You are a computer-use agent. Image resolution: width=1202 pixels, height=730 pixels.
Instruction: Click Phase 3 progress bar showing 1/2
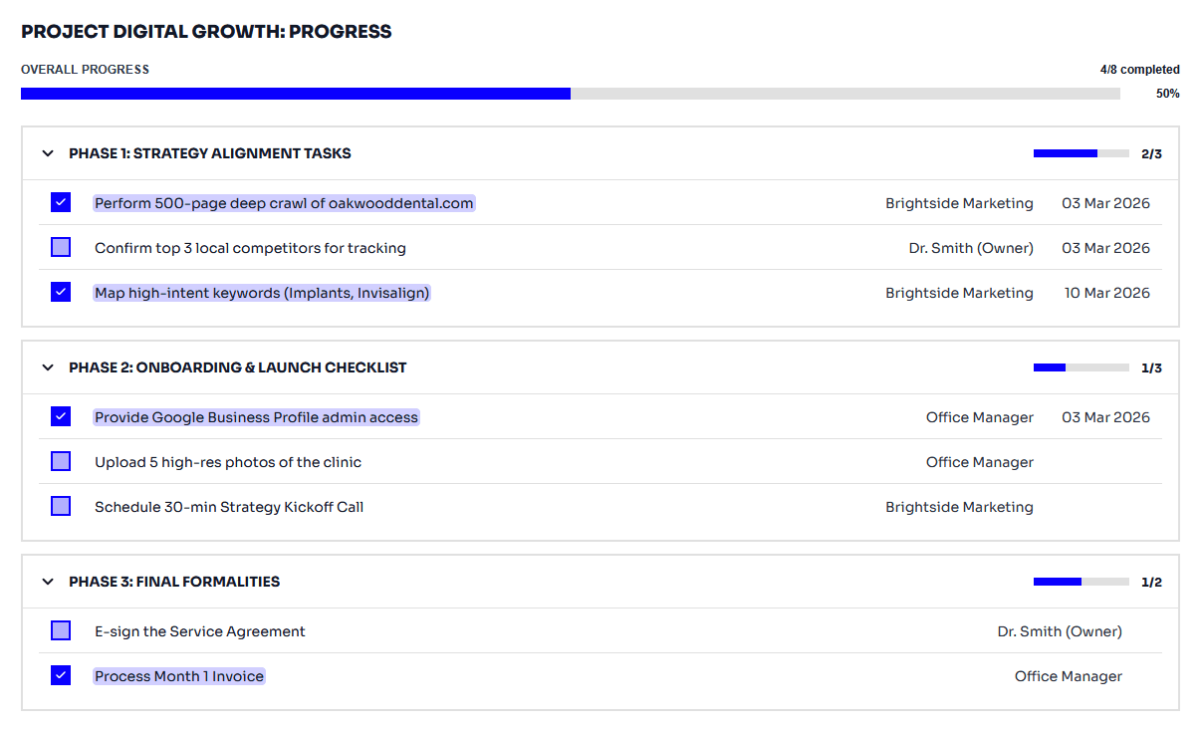pos(1081,582)
